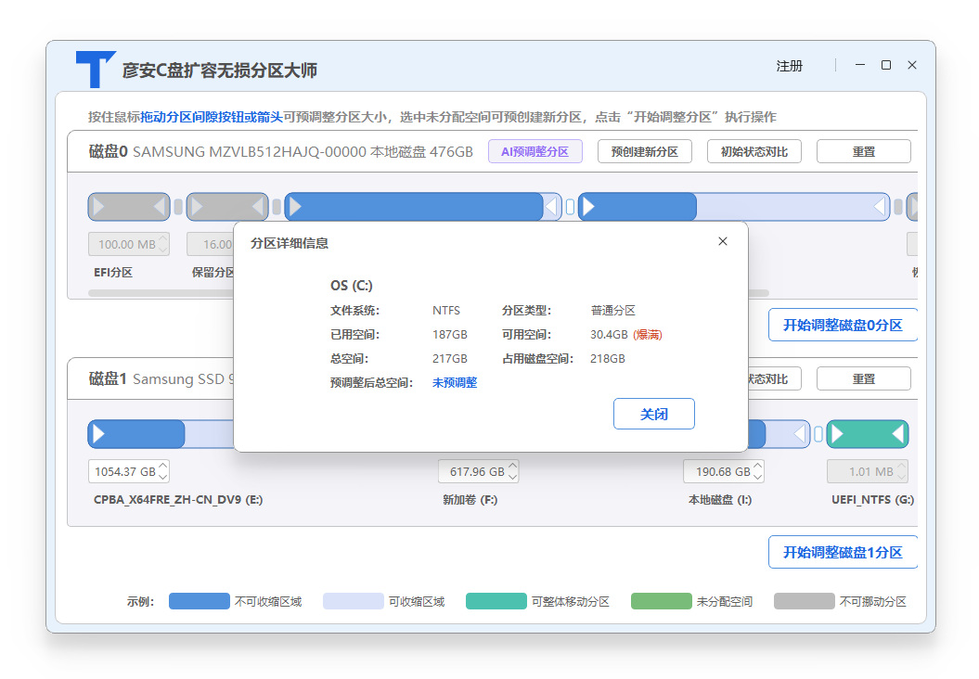Click gap handle between third and fourth disk 0 partitions

(x=570, y=207)
